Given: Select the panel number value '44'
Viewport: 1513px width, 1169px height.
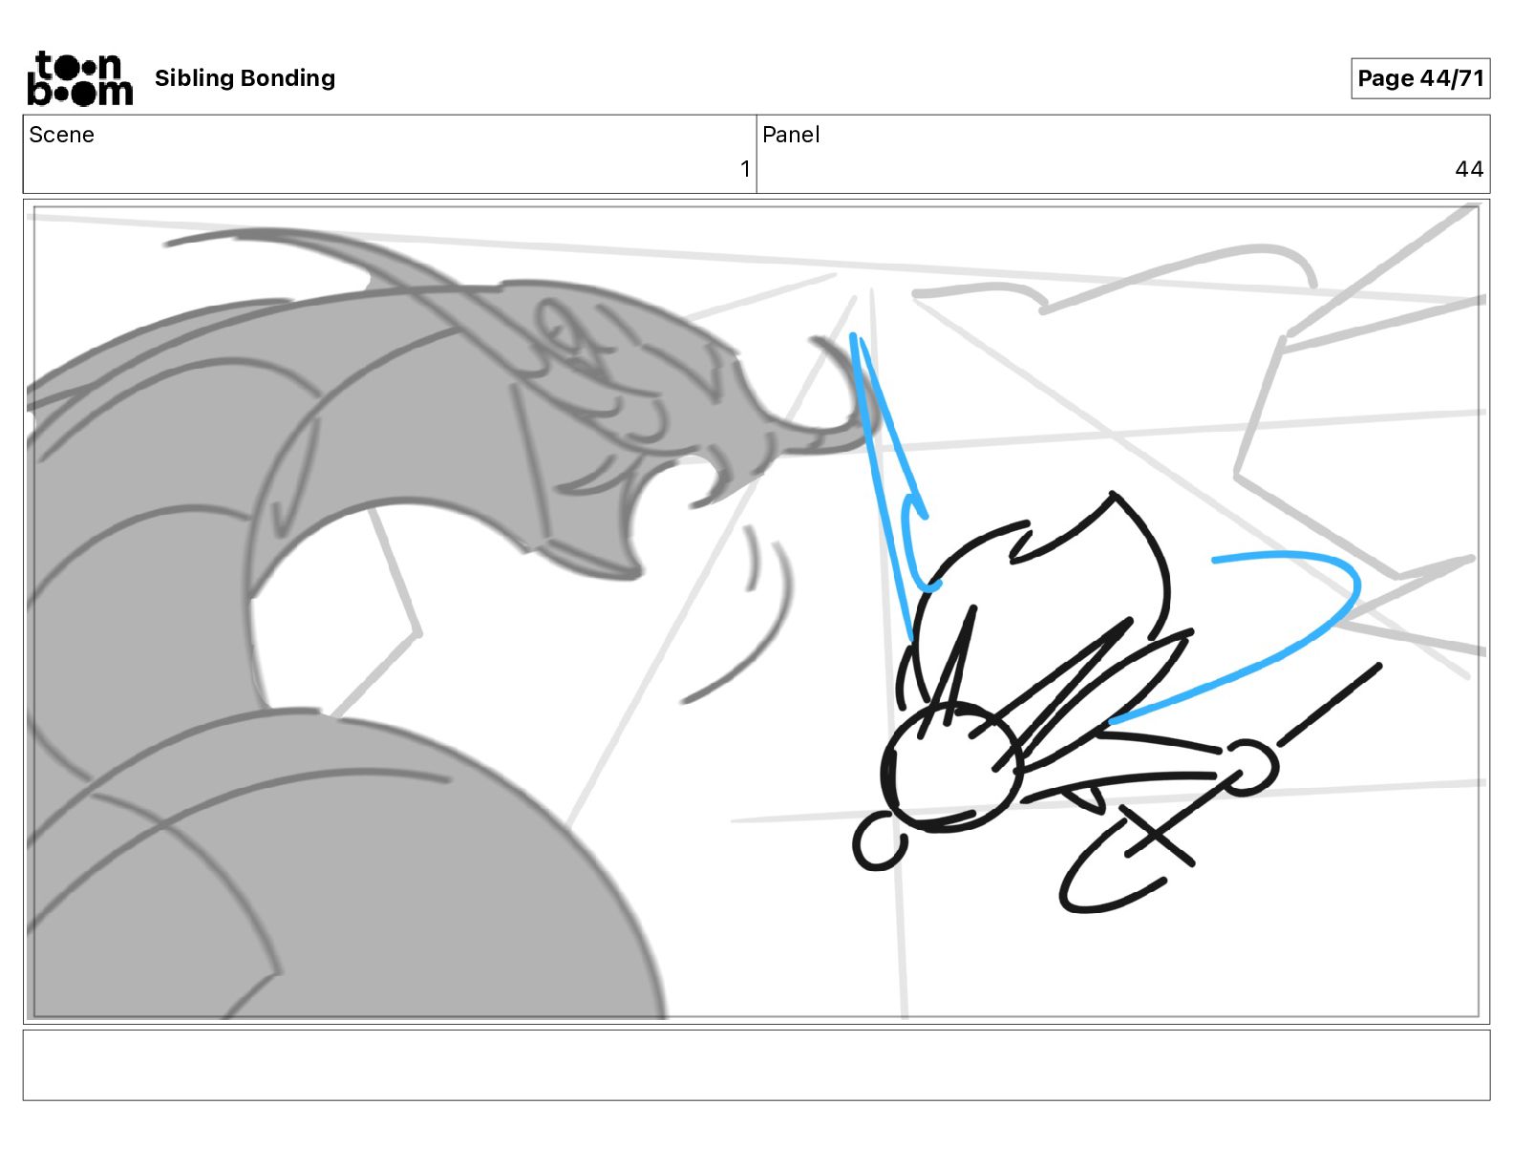Looking at the screenshot, I should pyautogui.click(x=1469, y=169).
